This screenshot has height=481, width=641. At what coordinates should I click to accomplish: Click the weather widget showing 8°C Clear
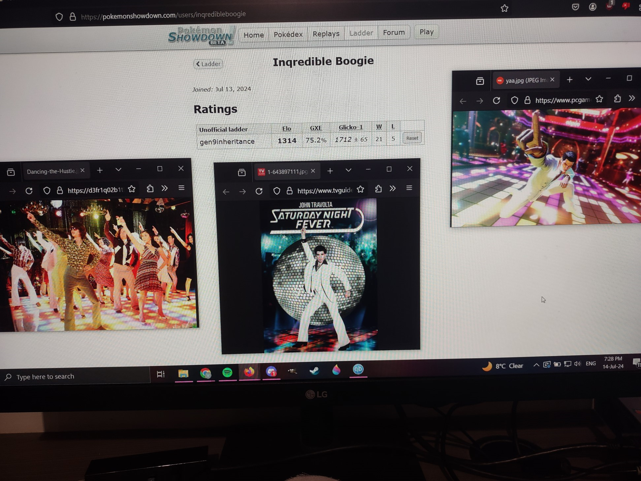[503, 366]
